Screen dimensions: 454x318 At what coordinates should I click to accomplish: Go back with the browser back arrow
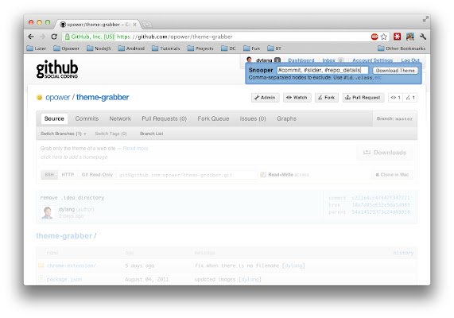point(31,37)
